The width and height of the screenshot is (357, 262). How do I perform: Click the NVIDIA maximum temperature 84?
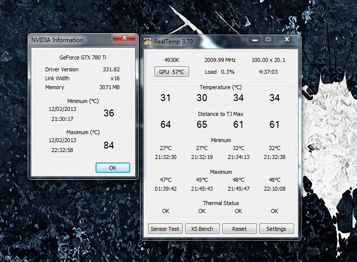click(109, 145)
